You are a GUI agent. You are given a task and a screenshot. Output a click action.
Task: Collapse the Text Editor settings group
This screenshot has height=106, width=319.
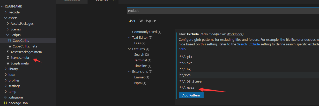pyautogui.click(x=130, y=37)
